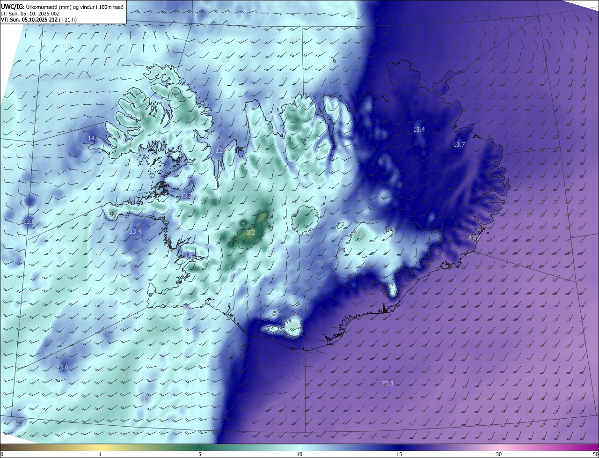Click the 23.7 value near the east coast
Viewport: 599px width, 458px height.
pos(474,238)
